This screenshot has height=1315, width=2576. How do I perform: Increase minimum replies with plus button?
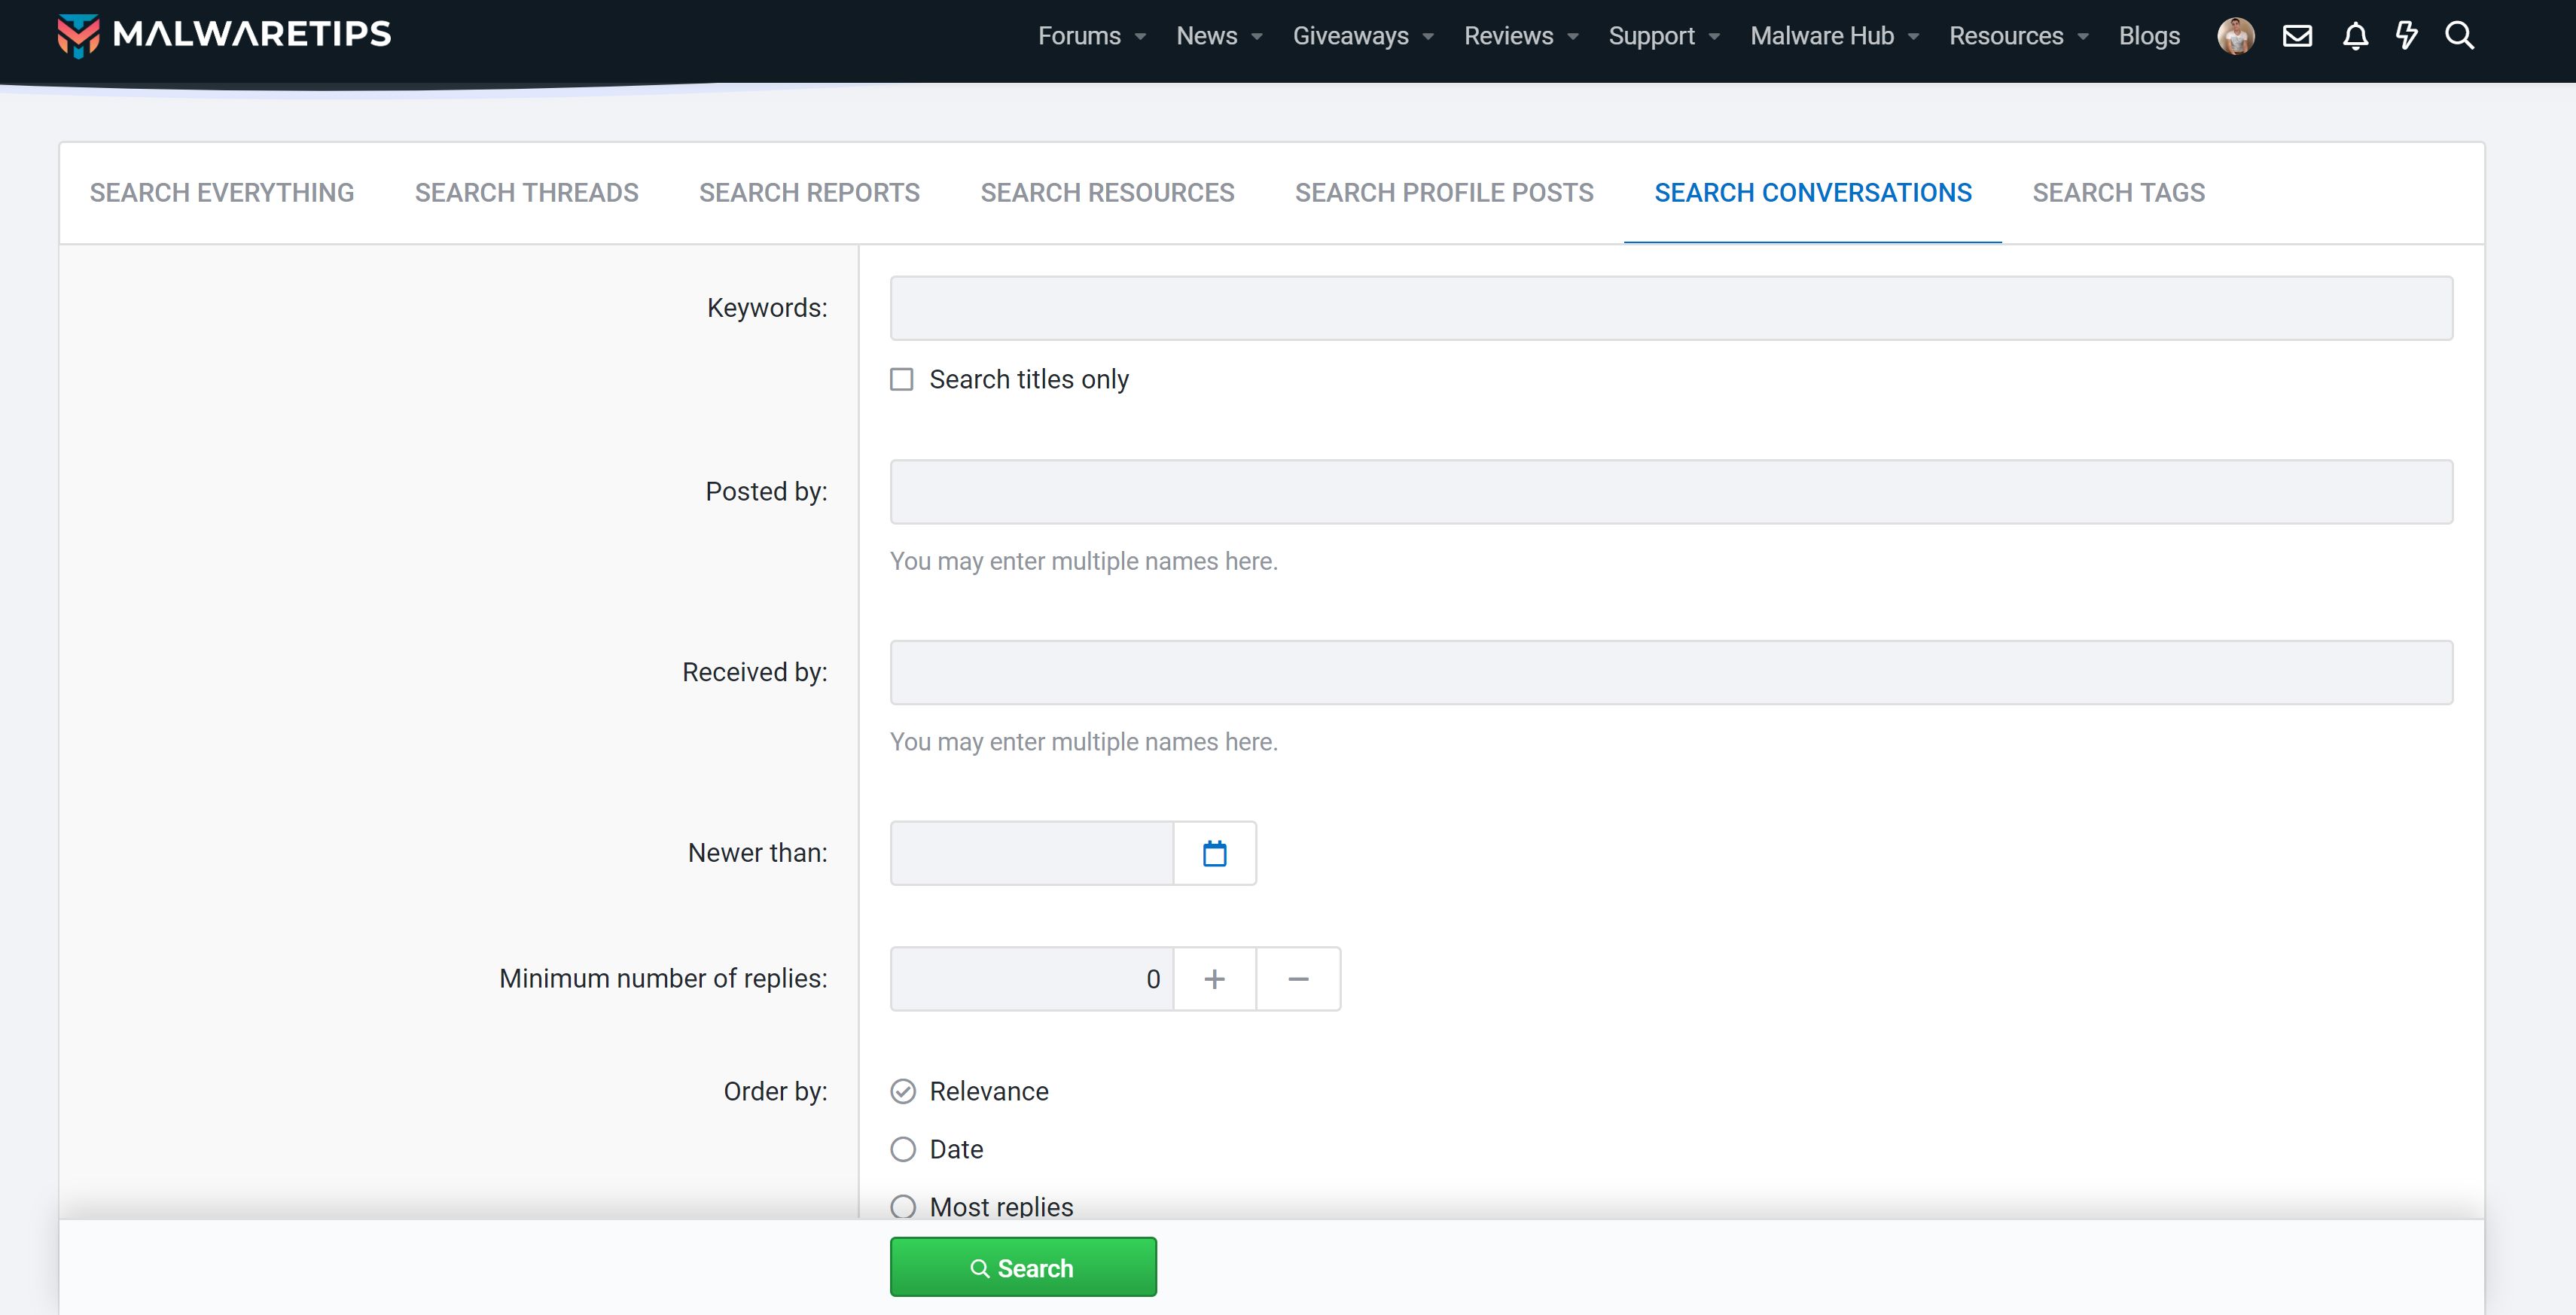coord(1214,979)
